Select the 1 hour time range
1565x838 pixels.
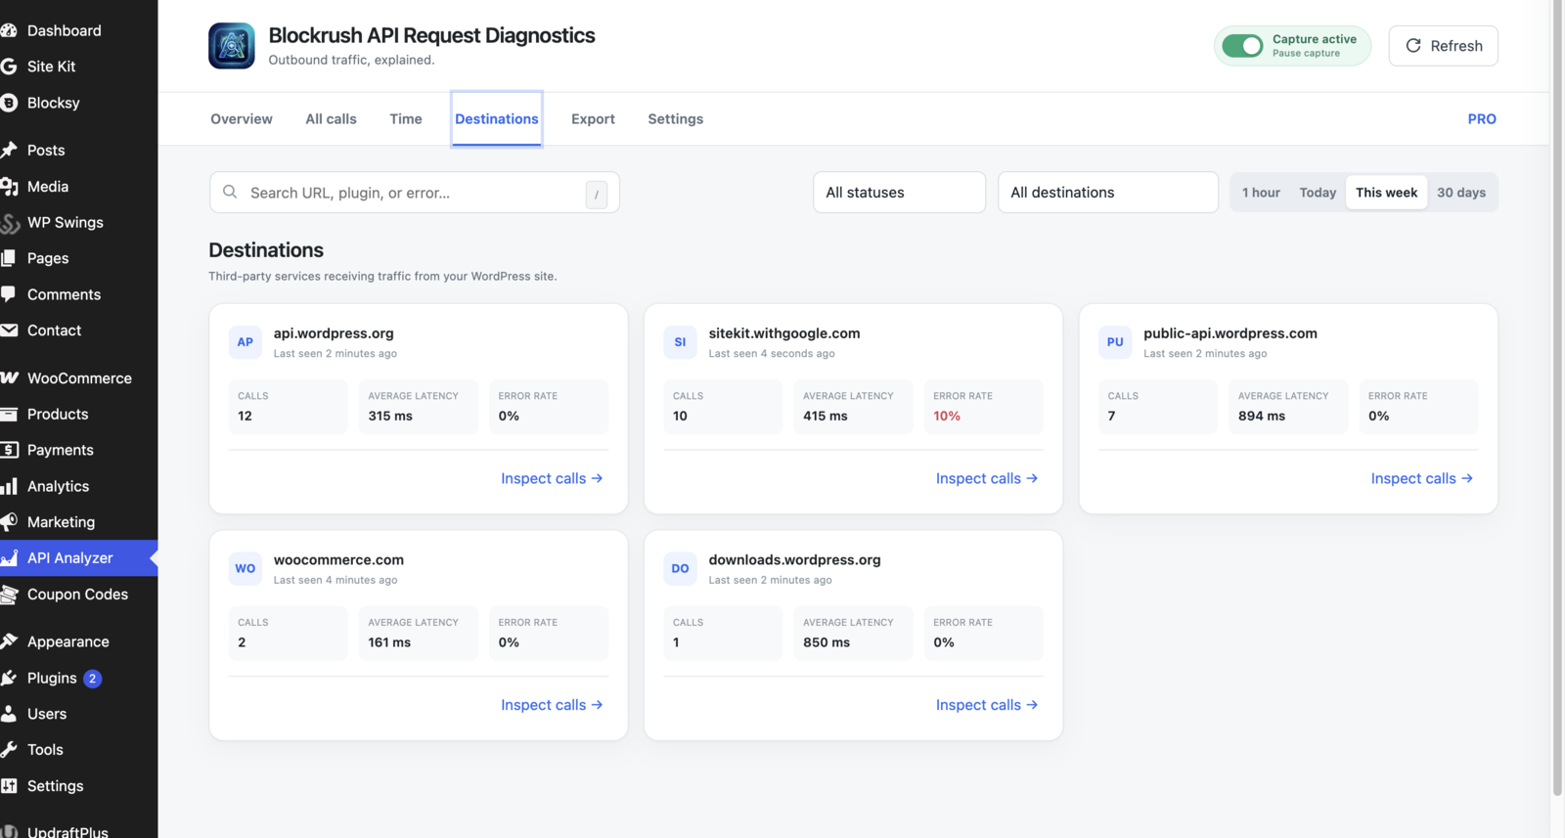tap(1261, 193)
